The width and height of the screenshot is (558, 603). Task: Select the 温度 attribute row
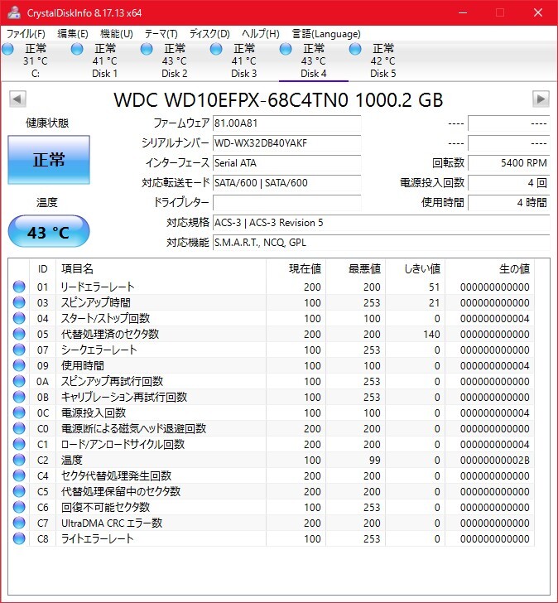[272, 460]
